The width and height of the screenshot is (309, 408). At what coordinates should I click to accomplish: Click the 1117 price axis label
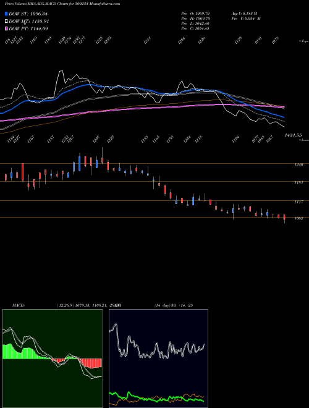[x=298, y=202]
